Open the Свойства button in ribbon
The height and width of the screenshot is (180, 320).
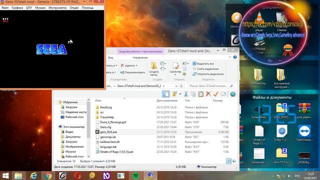[175, 69]
